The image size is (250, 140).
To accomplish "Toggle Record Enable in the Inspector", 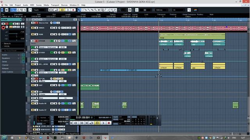I will click(3, 28).
